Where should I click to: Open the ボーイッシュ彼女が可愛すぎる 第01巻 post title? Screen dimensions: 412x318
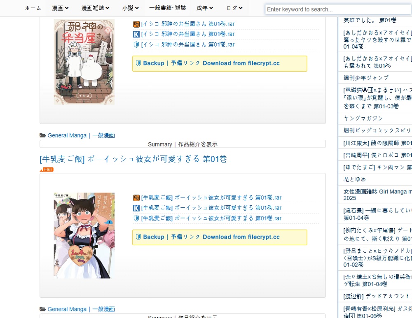pyautogui.click(x=133, y=159)
